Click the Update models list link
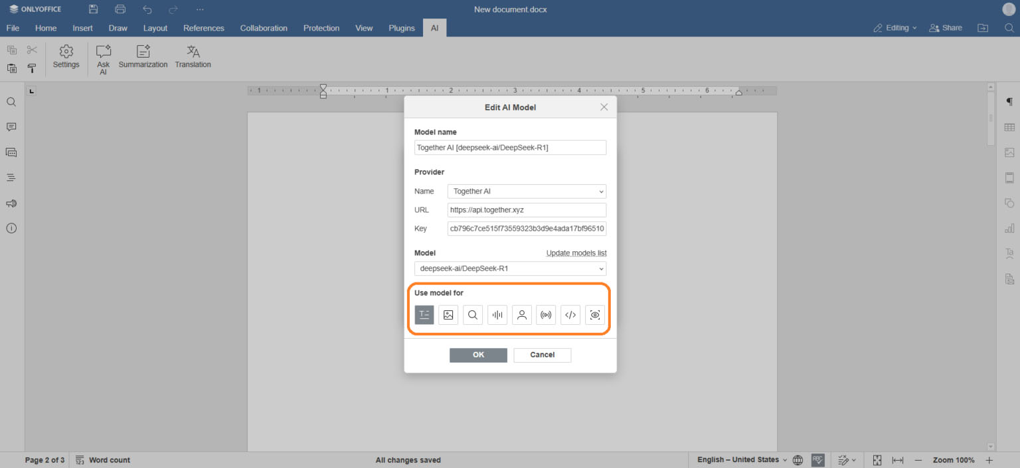The width and height of the screenshot is (1020, 468). pos(576,253)
